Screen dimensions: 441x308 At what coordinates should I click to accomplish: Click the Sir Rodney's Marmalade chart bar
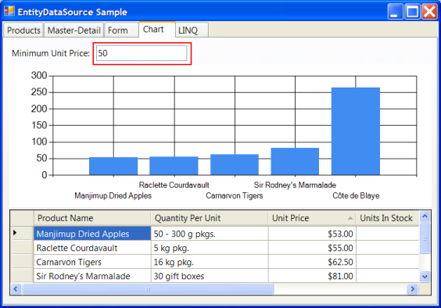pos(295,162)
